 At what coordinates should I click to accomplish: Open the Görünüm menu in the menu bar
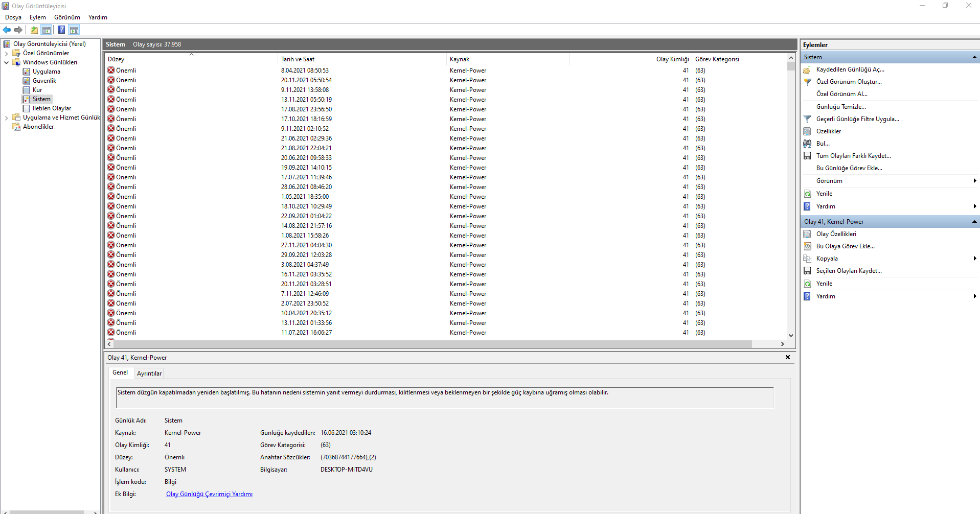tap(67, 17)
